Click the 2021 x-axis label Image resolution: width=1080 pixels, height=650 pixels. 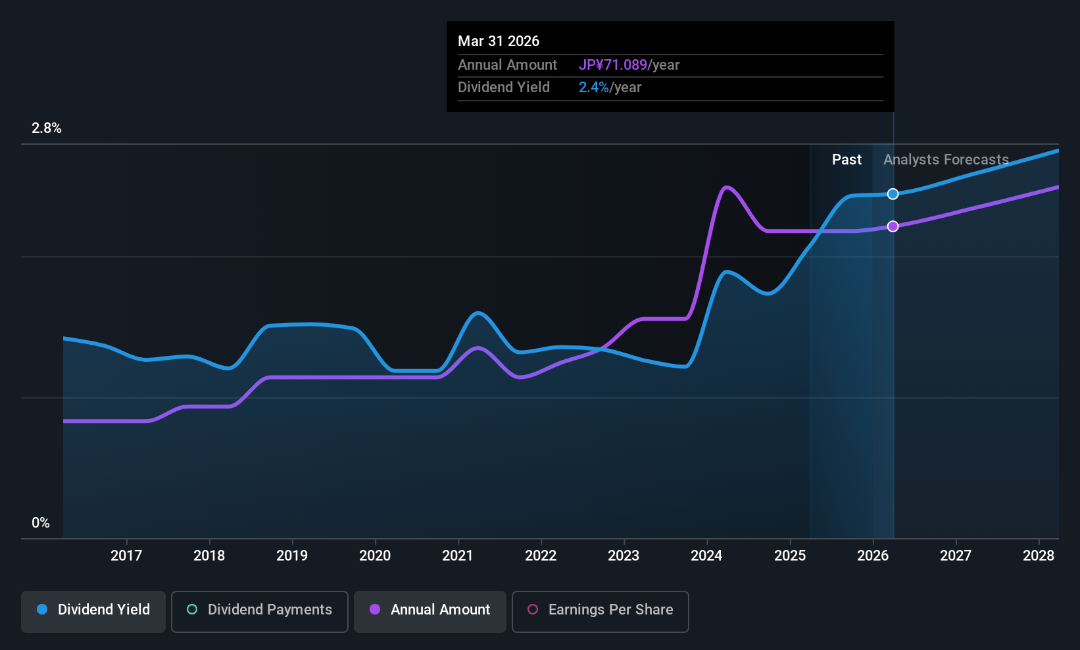point(458,556)
